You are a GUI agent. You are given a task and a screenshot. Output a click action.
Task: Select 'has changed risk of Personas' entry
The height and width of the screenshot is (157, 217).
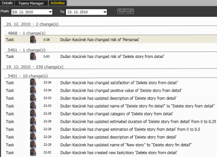(100, 40)
